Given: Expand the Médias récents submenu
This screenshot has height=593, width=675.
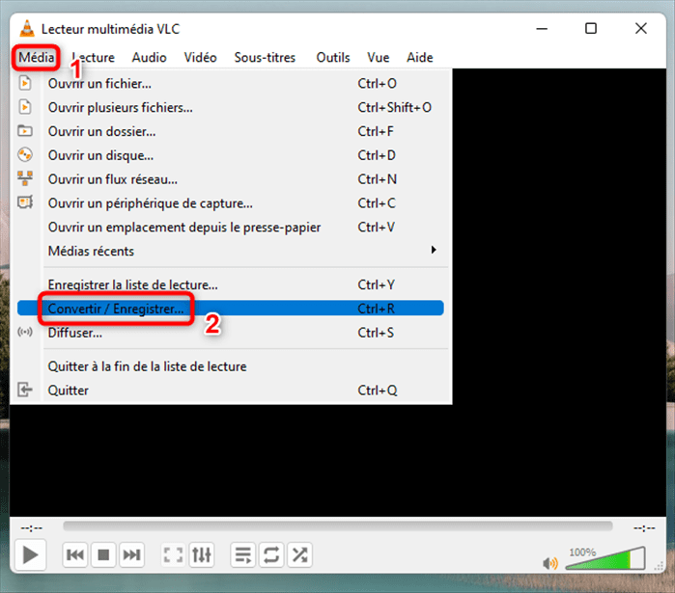Looking at the screenshot, I should 230,251.
